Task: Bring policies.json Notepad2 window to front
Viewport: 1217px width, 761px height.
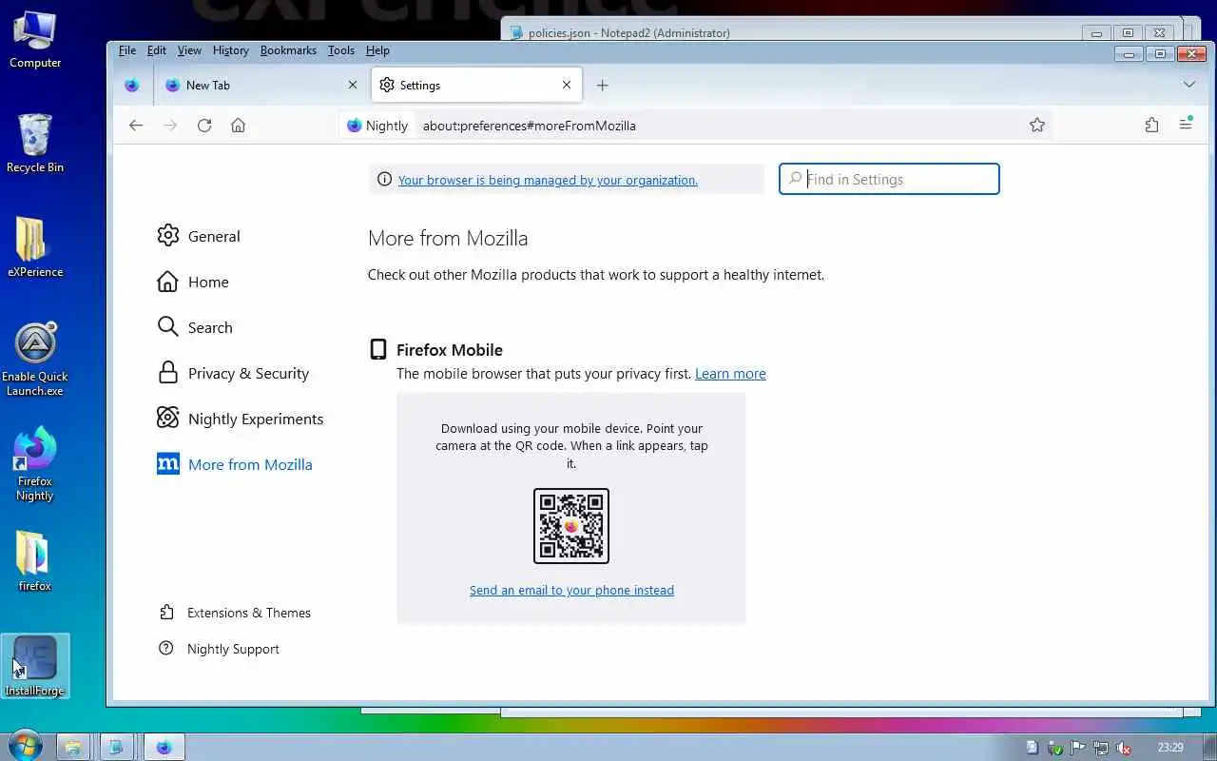Action: coord(799,32)
